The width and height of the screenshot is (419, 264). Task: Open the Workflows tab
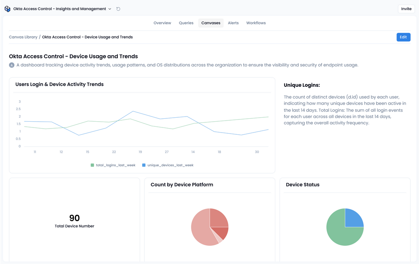point(256,23)
